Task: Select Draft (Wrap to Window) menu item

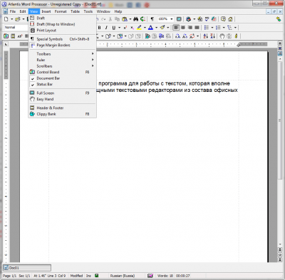Action: (x=63, y=24)
